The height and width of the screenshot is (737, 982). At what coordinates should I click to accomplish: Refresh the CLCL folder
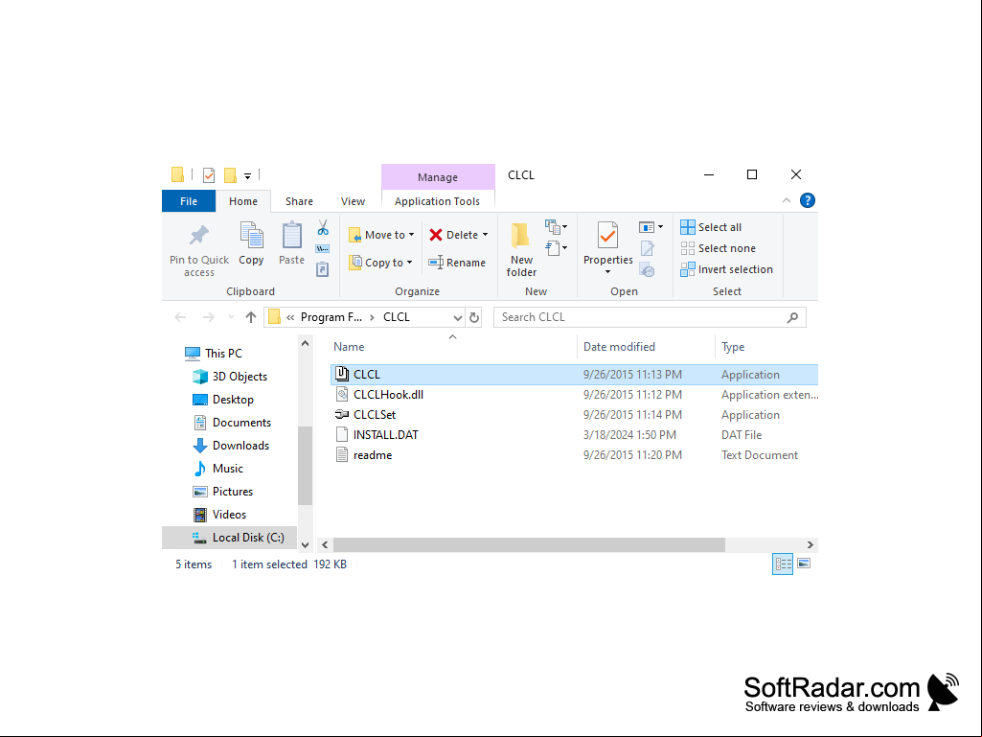click(x=474, y=318)
